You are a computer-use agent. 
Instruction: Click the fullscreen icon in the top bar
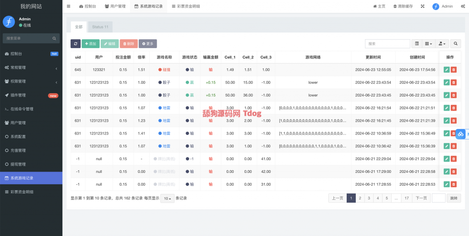tap(422, 6)
